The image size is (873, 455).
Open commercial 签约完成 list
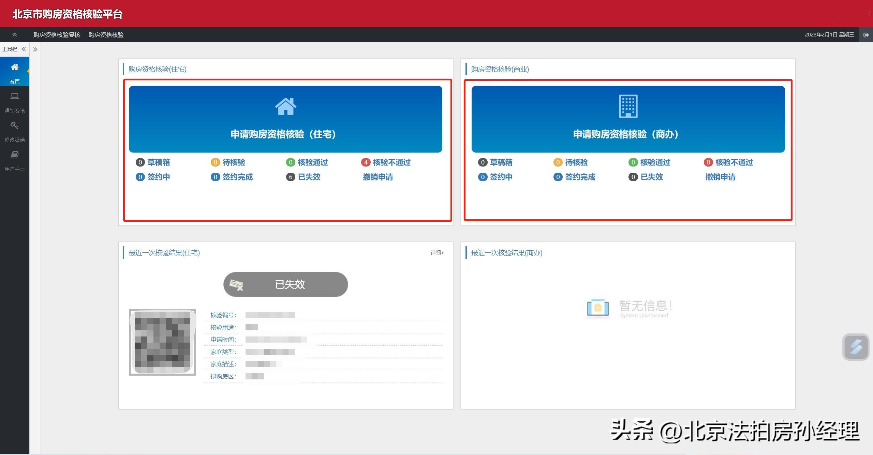(574, 177)
